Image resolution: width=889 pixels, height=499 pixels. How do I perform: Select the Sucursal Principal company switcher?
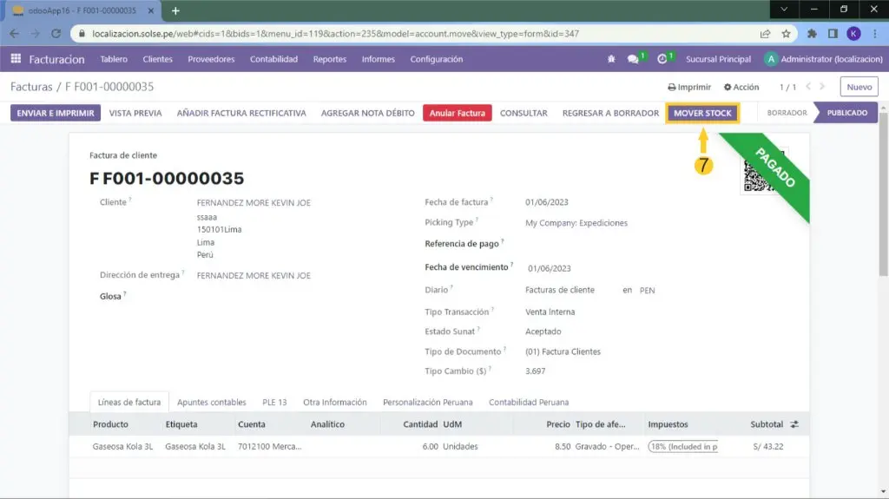tap(718, 59)
